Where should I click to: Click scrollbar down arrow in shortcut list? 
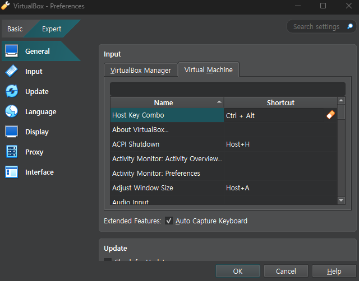pyautogui.click(x=341, y=200)
